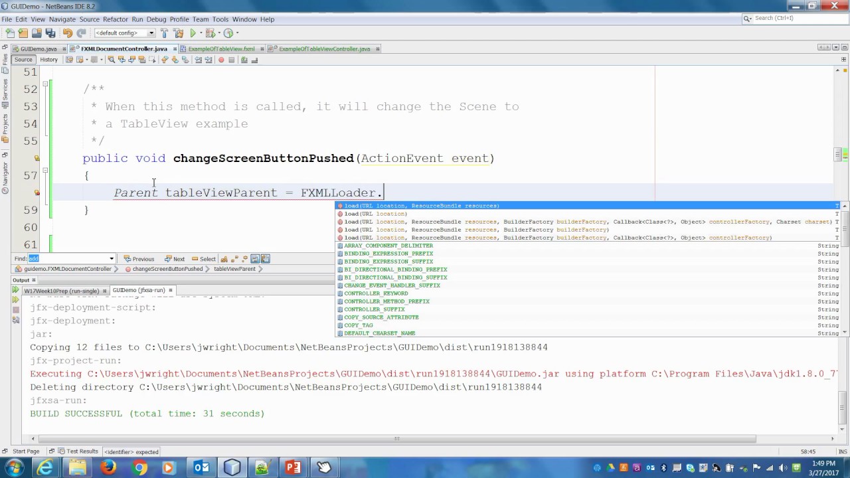Switch to ExampleOfTableView.fxml tab
The height and width of the screenshot is (478, 850).
(x=221, y=49)
